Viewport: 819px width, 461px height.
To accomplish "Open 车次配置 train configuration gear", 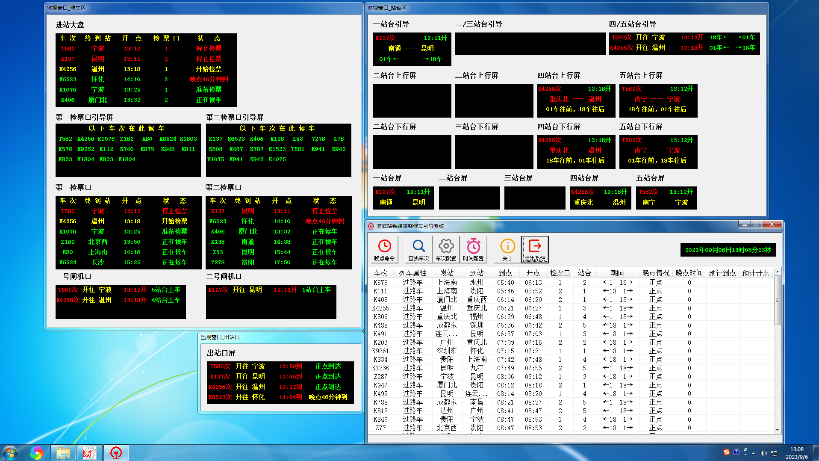I will 446,250.
